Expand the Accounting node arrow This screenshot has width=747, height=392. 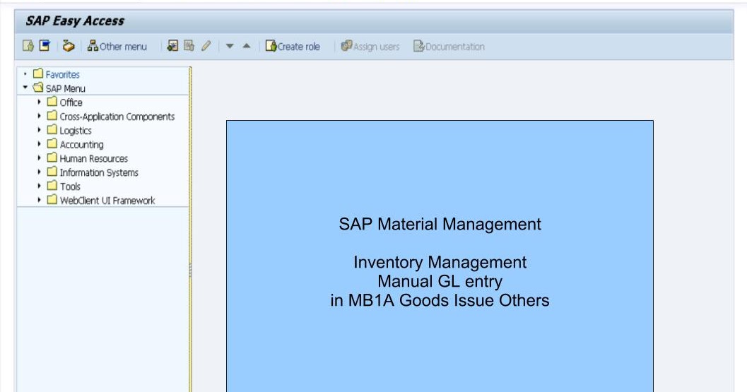[39, 144]
